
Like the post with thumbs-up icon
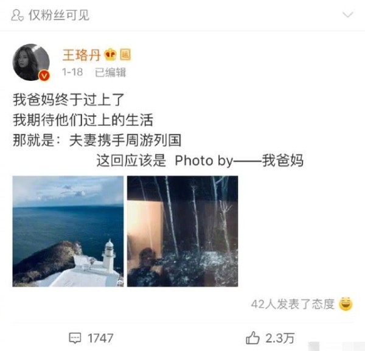[x=252, y=338]
